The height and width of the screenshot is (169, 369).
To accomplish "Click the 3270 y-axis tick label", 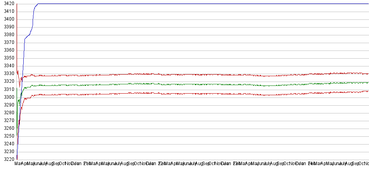I will [x=7, y=120].
